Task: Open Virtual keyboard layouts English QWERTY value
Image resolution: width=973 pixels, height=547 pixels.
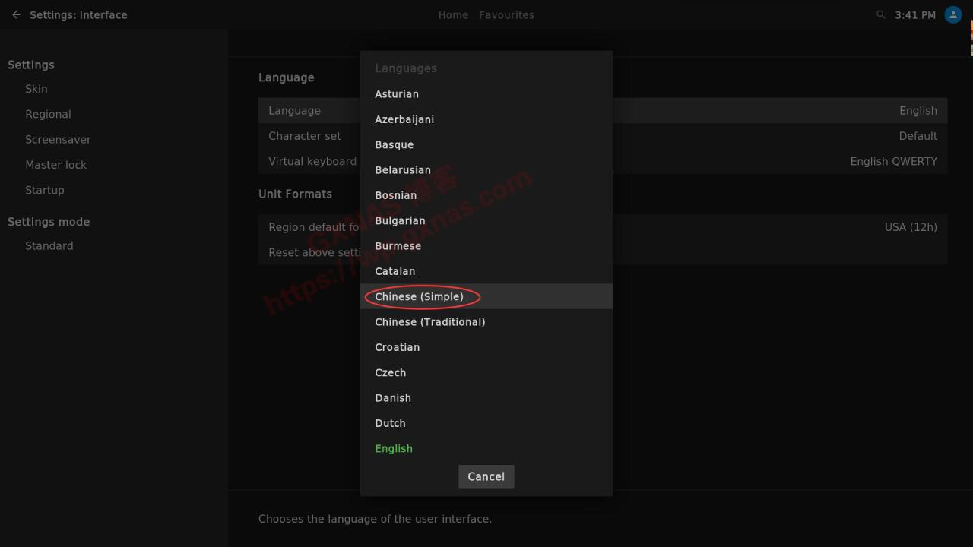Action: (x=893, y=161)
